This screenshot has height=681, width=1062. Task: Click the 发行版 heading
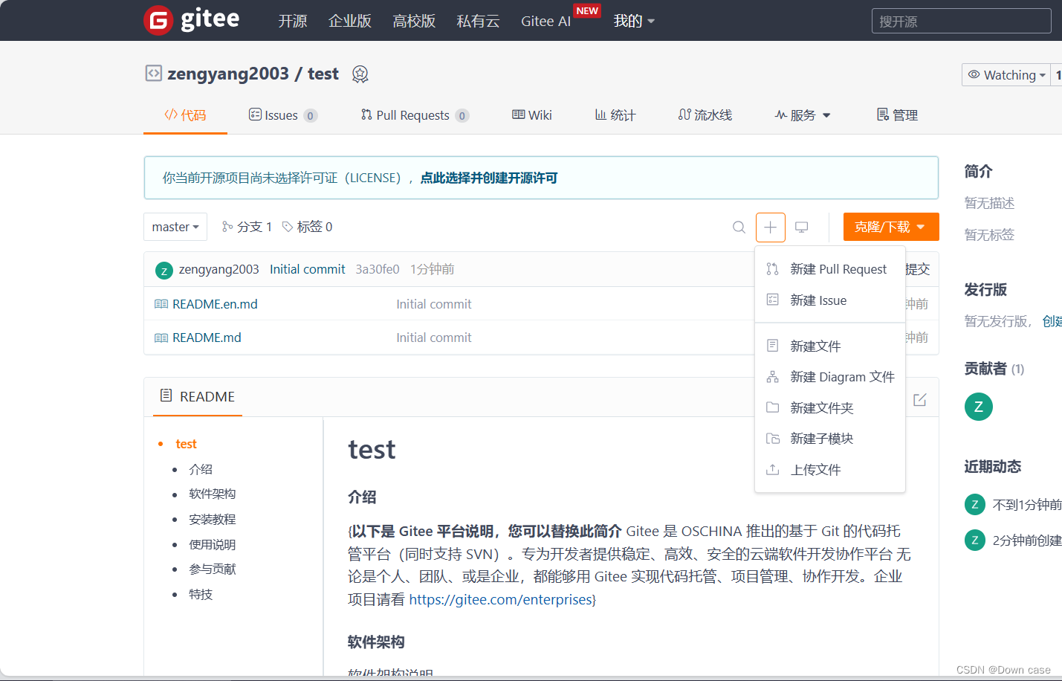click(x=985, y=289)
